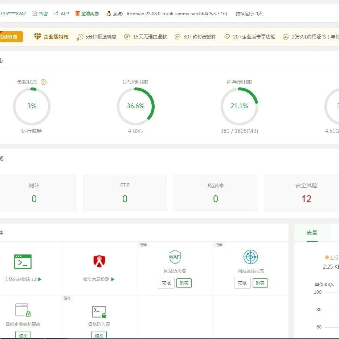Click the 网站监控报表 radar icon
Viewport: 339px width, 339px height.
point(250,257)
